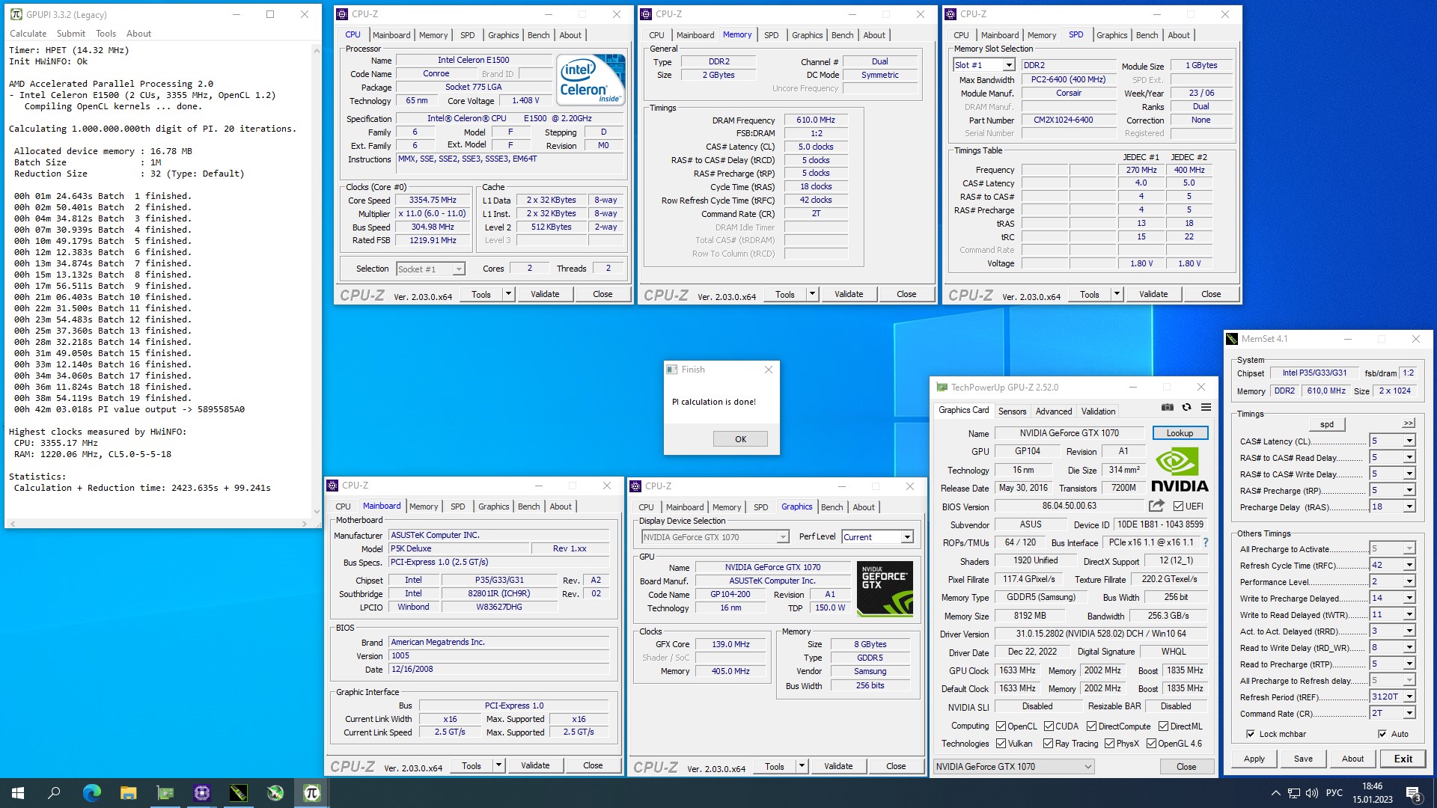
Task: Open the GPU-Z hamburger menu
Action: [x=1206, y=408]
